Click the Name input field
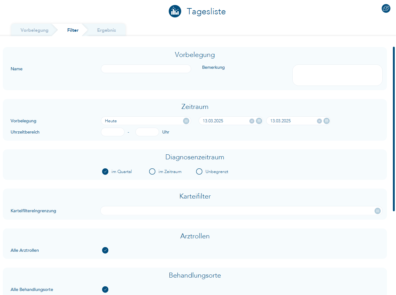 (146, 69)
